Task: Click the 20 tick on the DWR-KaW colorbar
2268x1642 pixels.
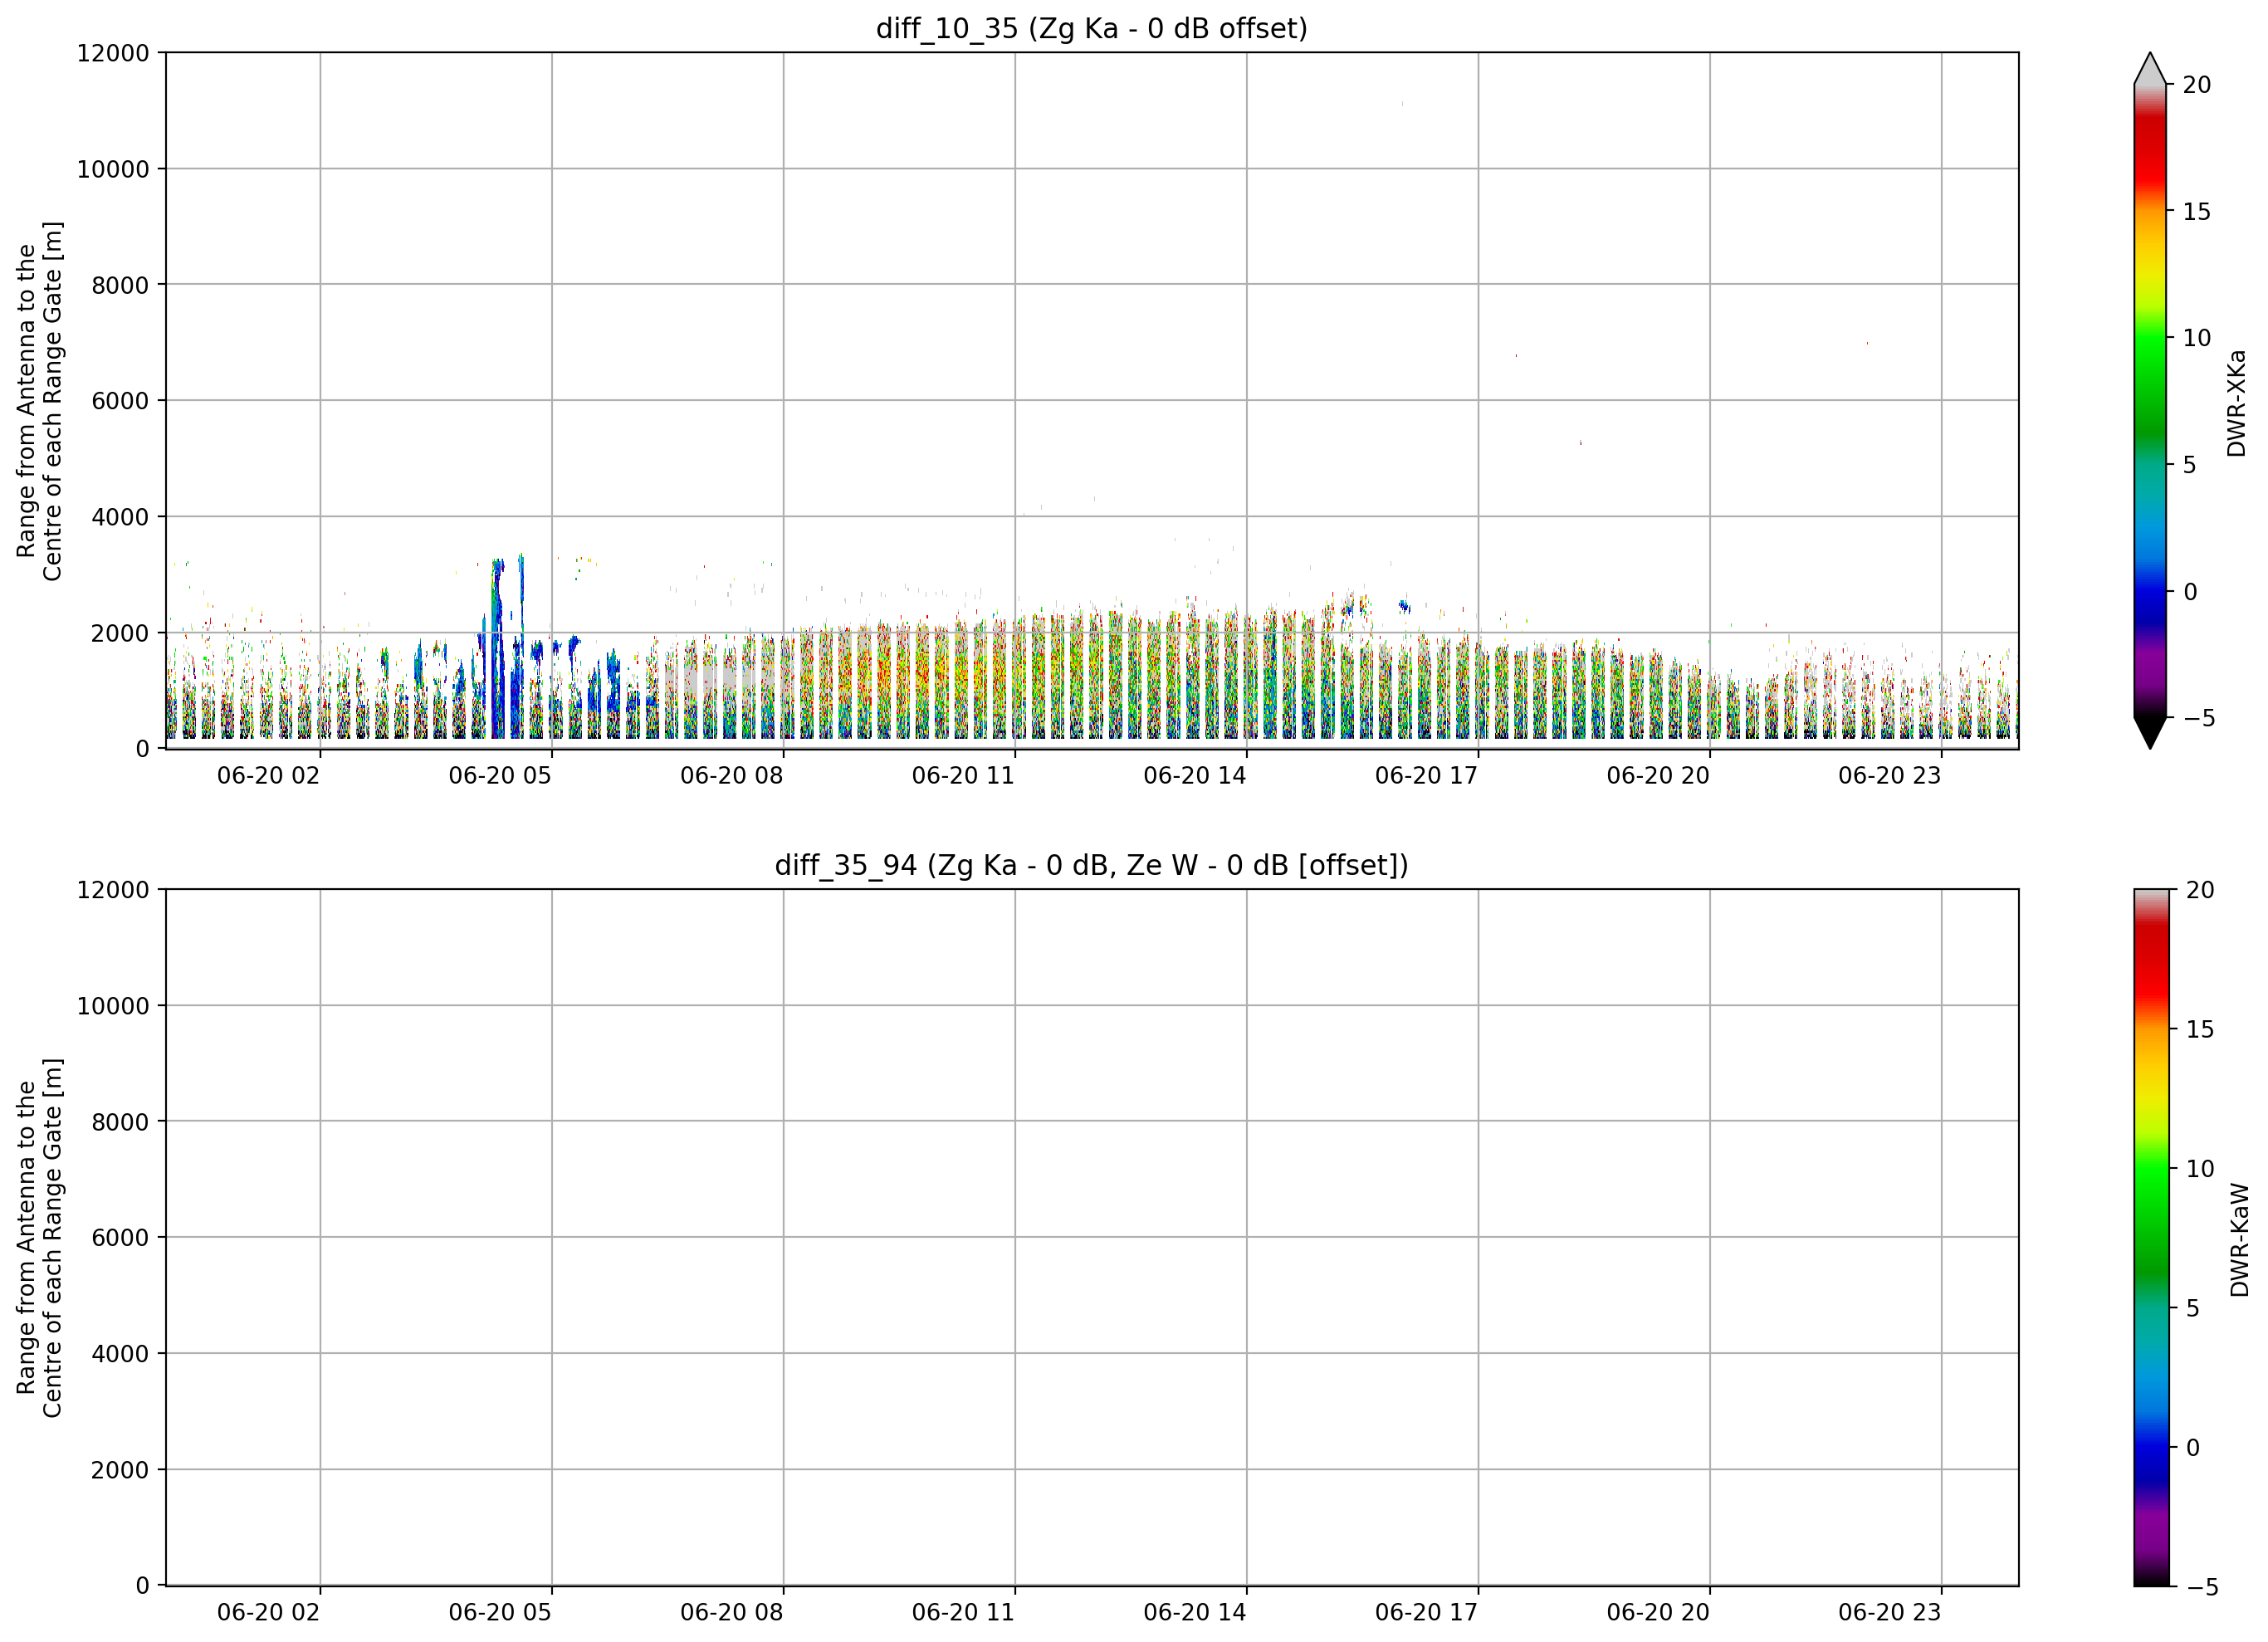Action: tap(2200, 890)
